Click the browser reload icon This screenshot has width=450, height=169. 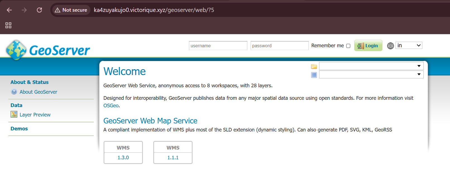[39, 10]
